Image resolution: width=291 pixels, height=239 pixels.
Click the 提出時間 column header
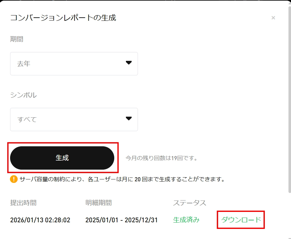23,203
